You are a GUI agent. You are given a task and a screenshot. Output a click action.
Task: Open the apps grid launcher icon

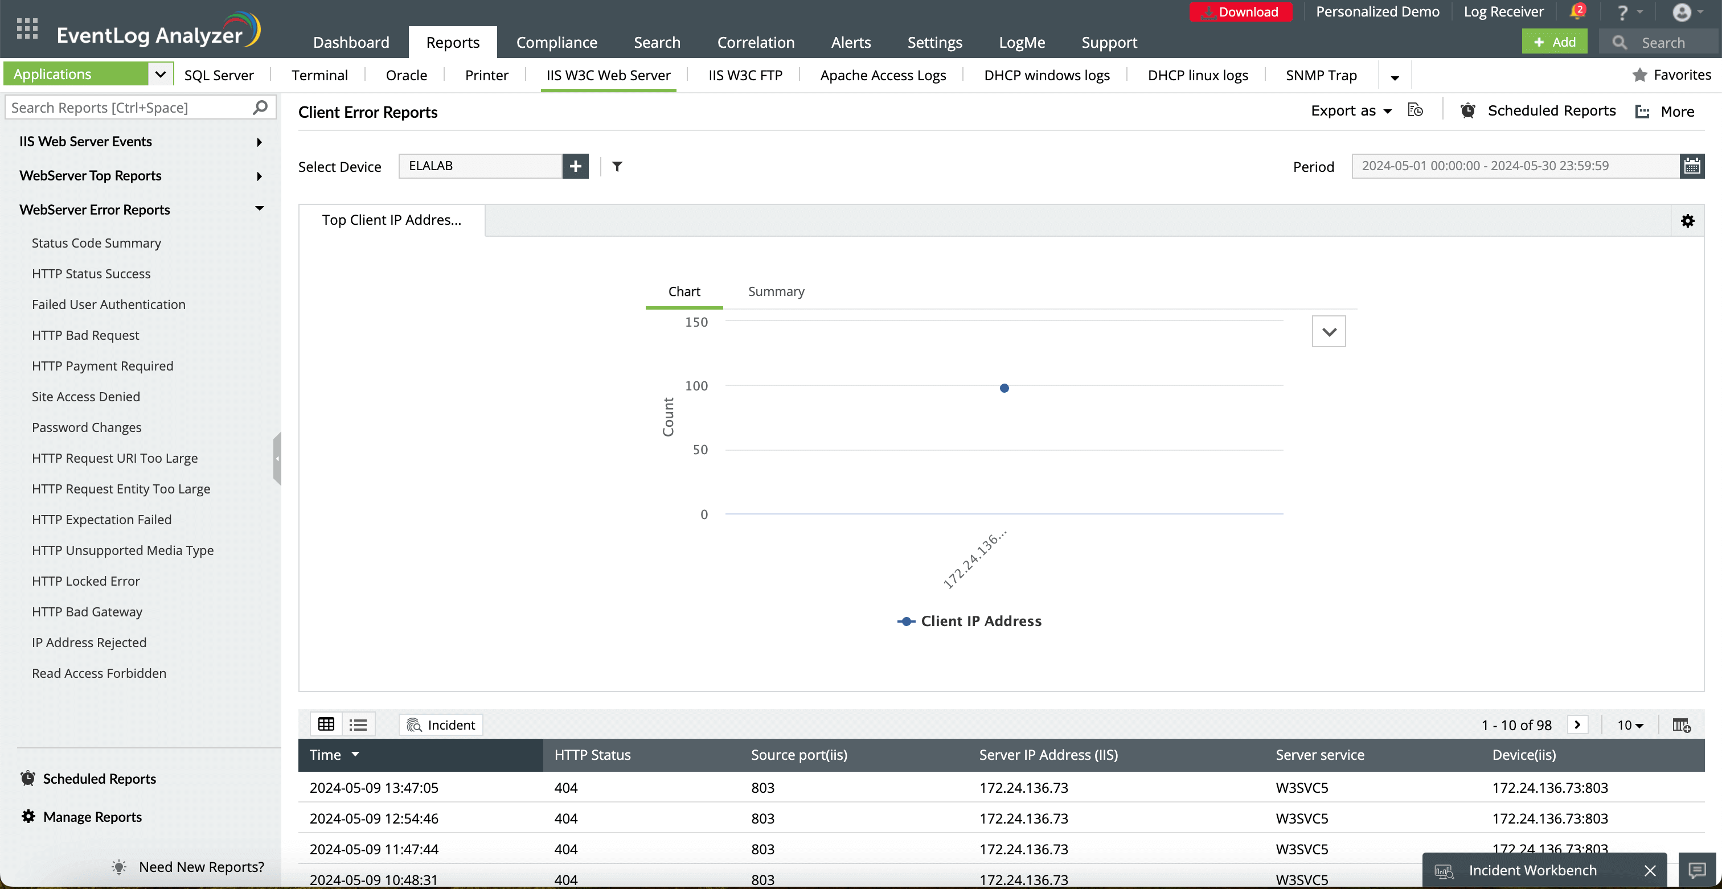27,28
